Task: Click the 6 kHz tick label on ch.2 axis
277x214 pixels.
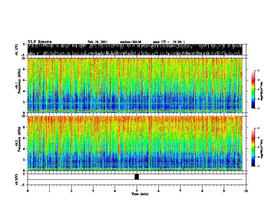Action: [24, 138]
